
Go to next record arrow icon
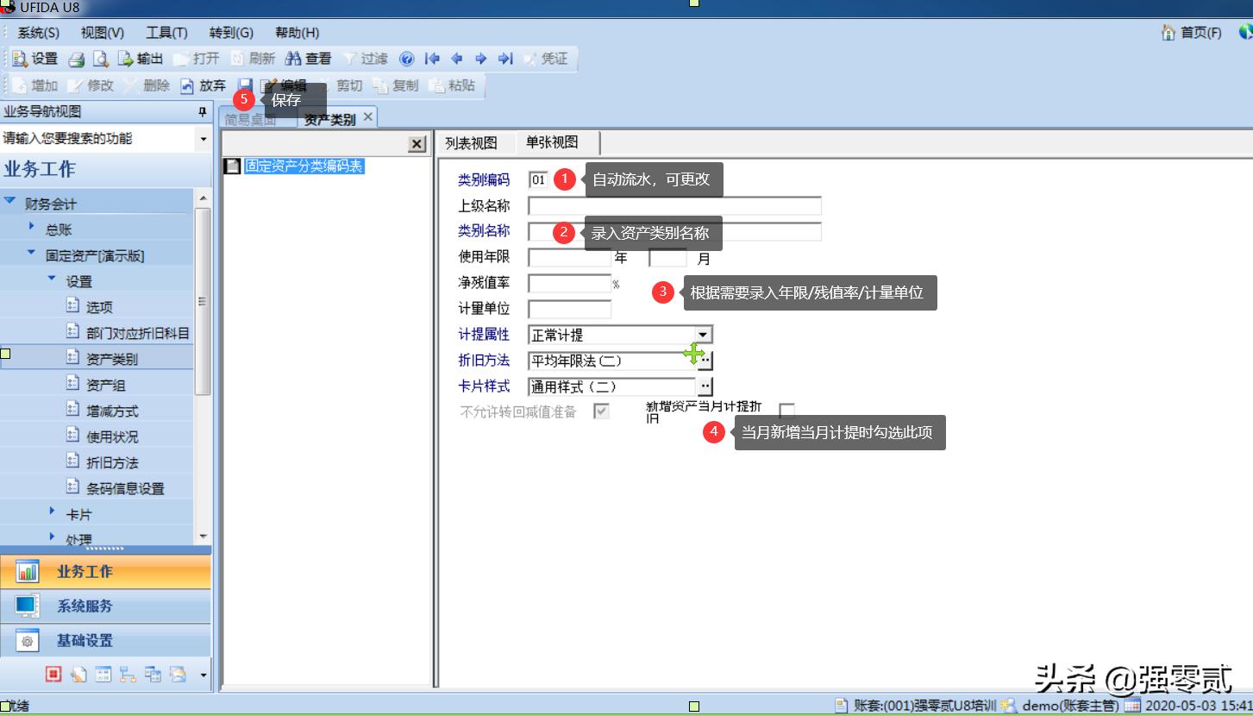click(x=481, y=59)
